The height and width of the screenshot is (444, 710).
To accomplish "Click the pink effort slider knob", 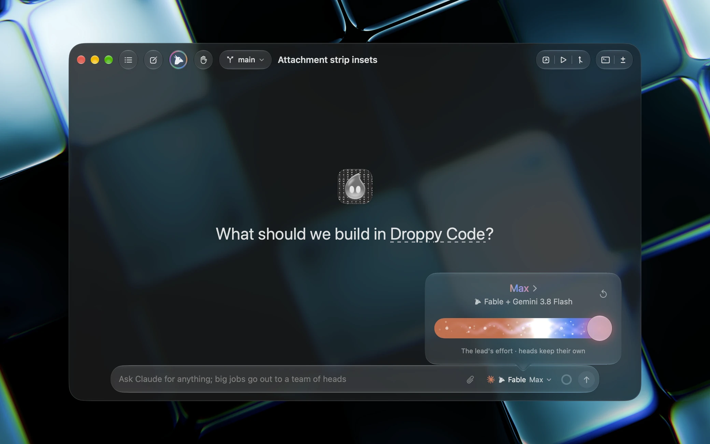I will (x=599, y=328).
